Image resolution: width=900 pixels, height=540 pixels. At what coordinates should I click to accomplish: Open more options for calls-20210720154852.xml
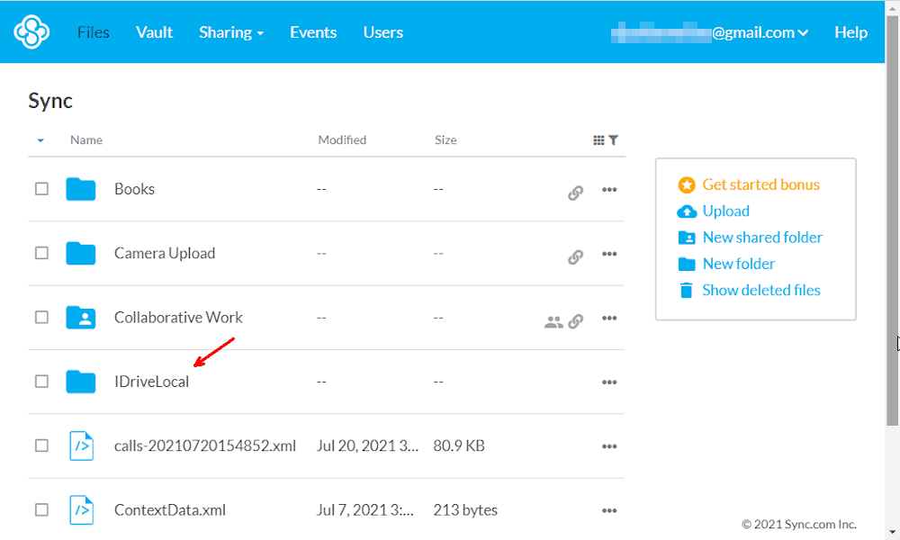pos(609,446)
